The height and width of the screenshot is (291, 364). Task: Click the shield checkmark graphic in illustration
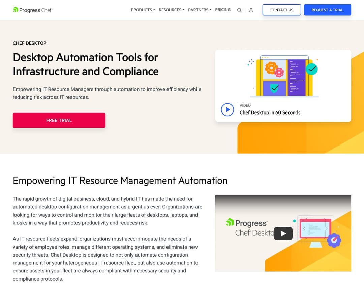(275, 88)
